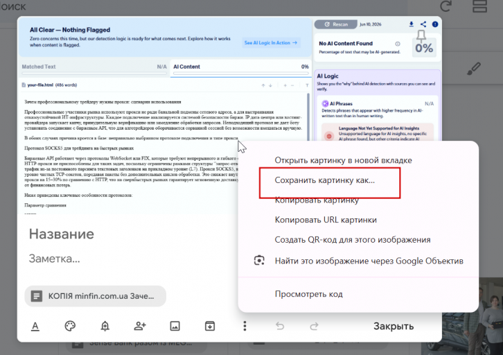Add a reminder with the bell icon
Image resolution: width=503 pixels, height=355 pixels.
(105, 326)
